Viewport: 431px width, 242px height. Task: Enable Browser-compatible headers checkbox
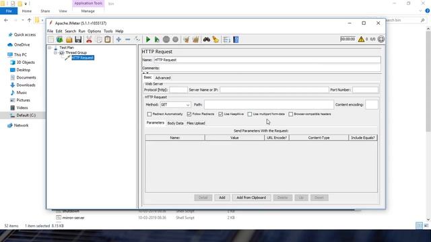pos(290,114)
